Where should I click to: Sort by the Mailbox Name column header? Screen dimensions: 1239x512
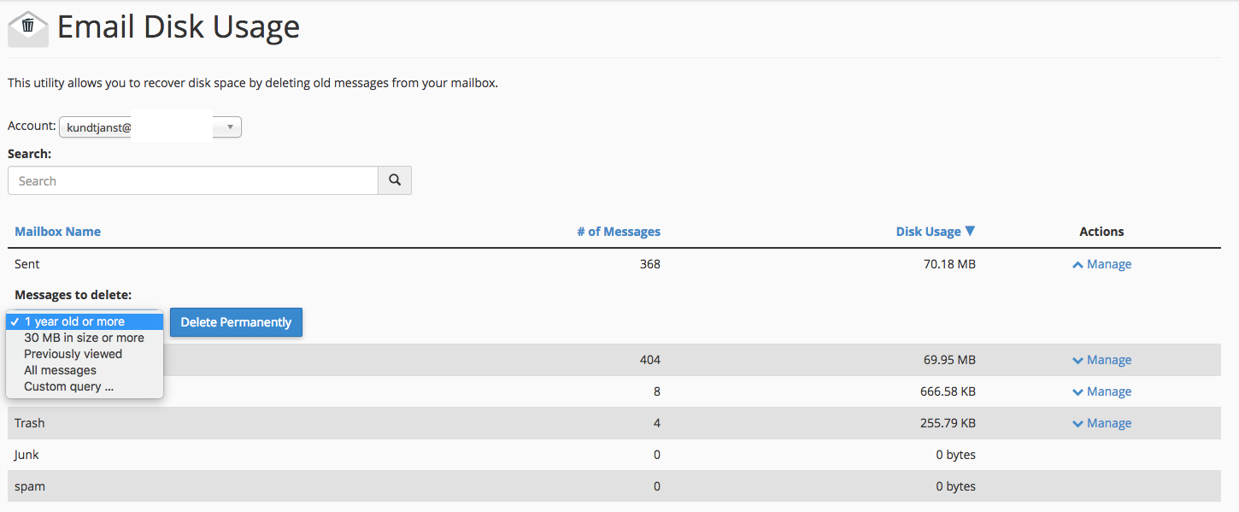[x=57, y=231]
